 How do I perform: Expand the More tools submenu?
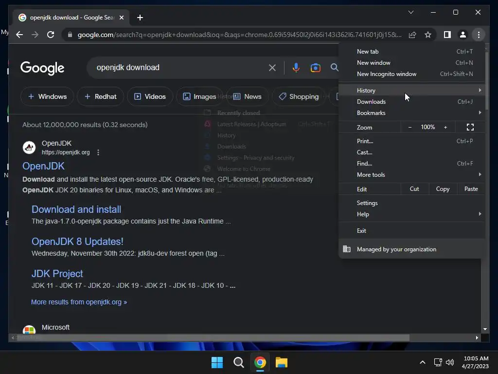[x=411, y=175]
